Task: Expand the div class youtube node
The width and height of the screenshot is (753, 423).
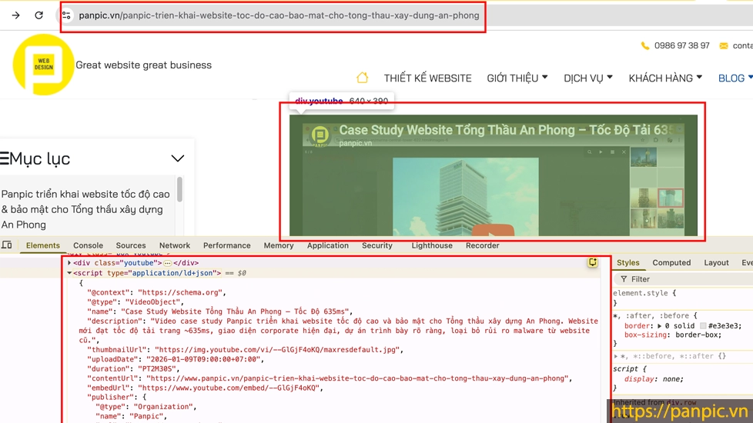Action: [x=69, y=263]
